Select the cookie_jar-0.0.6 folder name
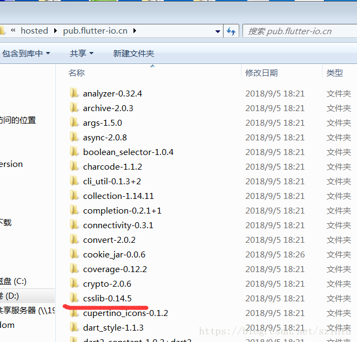This screenshot has height=342, width=357. (x=114, y=255)
